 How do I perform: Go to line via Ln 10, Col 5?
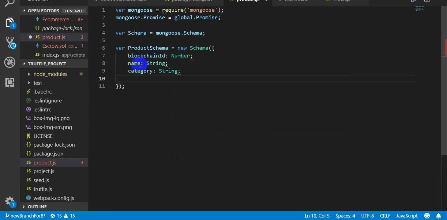317,216
